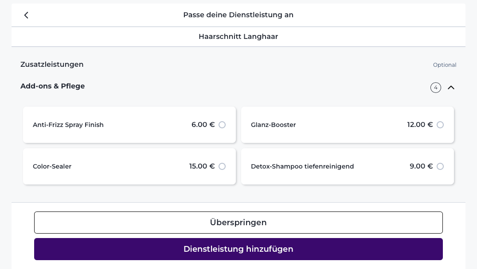Click the Überspringen button

point(238,223)
